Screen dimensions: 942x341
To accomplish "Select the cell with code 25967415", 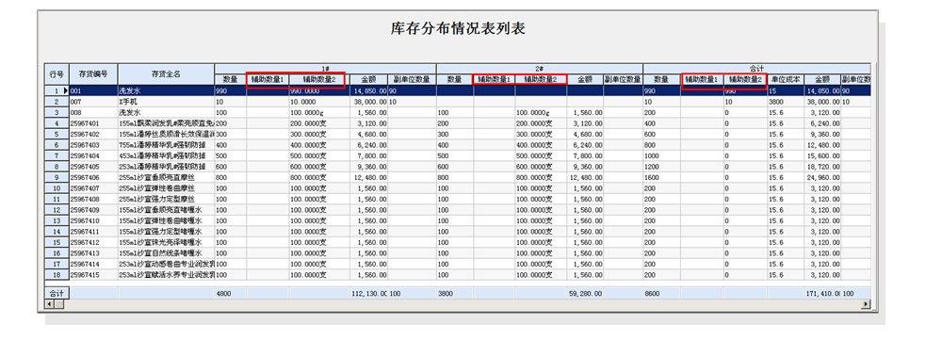I will point(93,274).
